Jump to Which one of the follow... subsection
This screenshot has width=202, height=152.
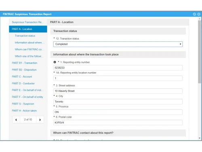pos(29,56)
